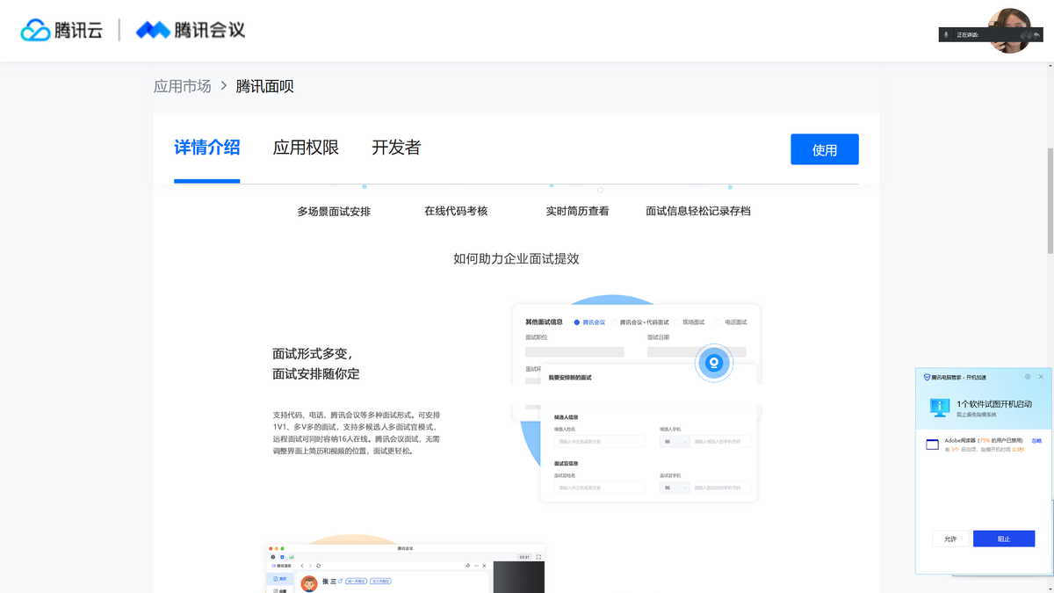Select the 电话面试 radio option
The height and width of the screenshot is (593, 1054).
718,322
